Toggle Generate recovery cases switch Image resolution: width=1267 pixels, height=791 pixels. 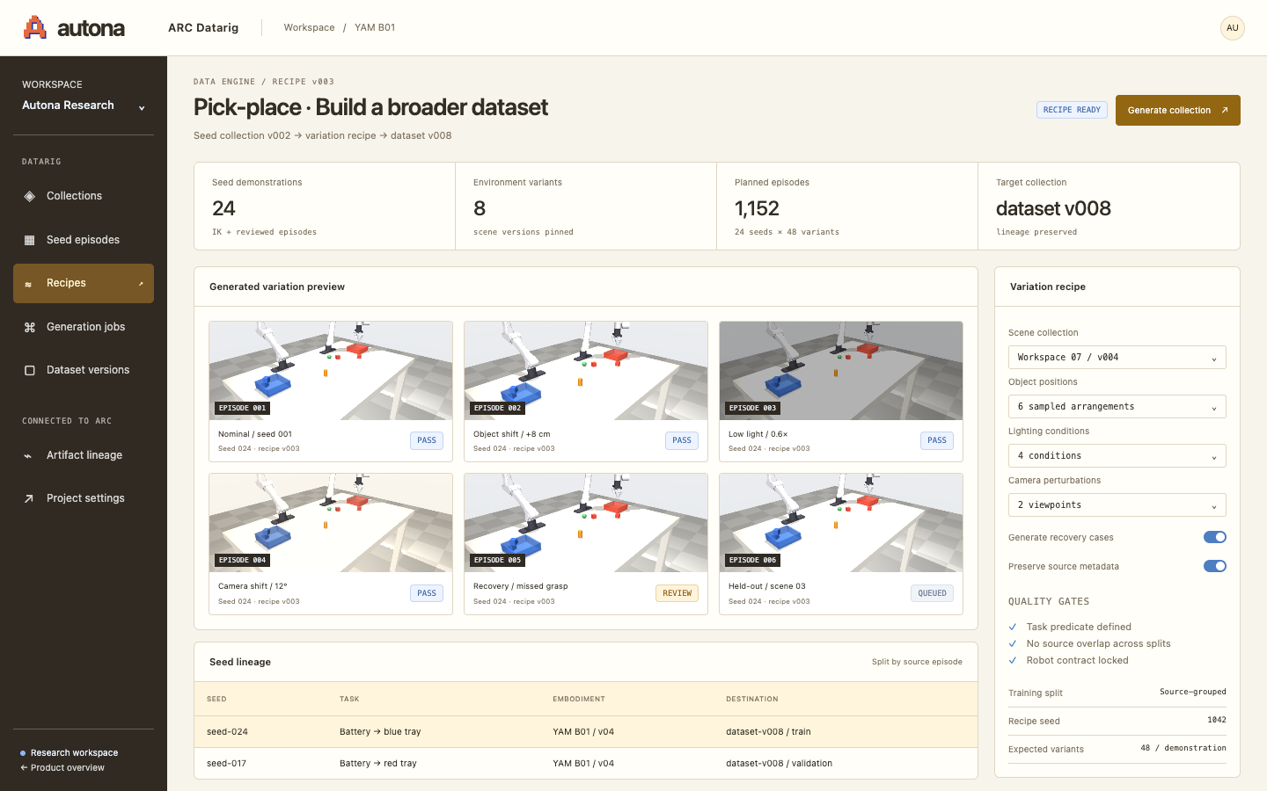(1215, 537)
